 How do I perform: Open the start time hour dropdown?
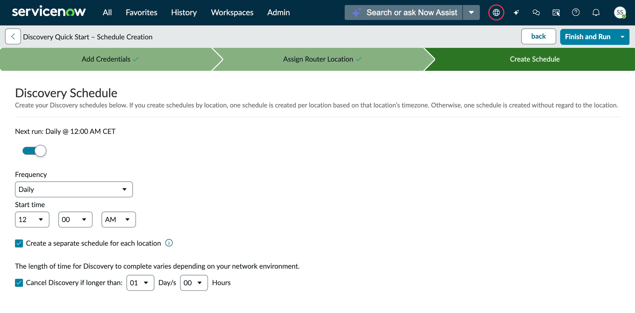point(32,220)
